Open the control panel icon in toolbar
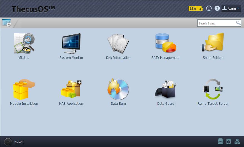 7,23
